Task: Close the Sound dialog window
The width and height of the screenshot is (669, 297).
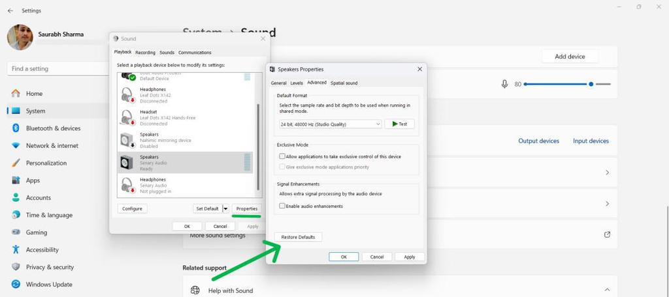Action: click(263, 38)
